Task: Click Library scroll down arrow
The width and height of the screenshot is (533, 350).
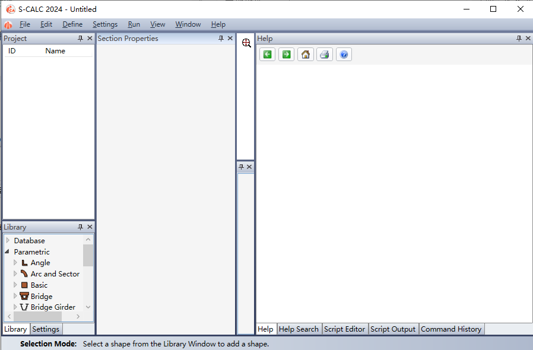Action: pyautogui.click(x=88, y=307)
